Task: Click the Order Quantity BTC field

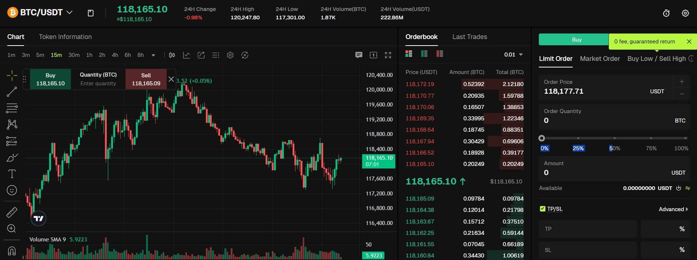Action: [x=615, y=116]
